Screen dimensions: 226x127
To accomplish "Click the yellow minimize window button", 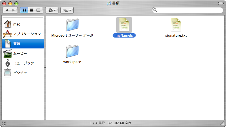I will click(10, 3).
